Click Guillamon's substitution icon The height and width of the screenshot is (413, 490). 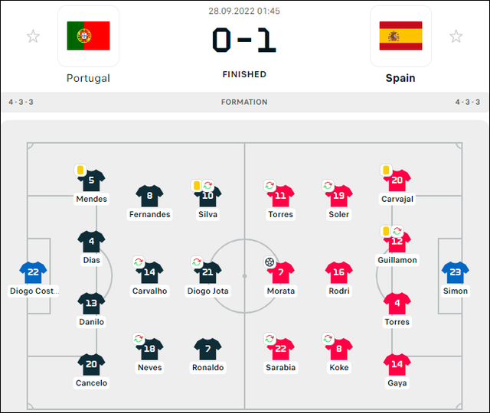tap(397, 231)
